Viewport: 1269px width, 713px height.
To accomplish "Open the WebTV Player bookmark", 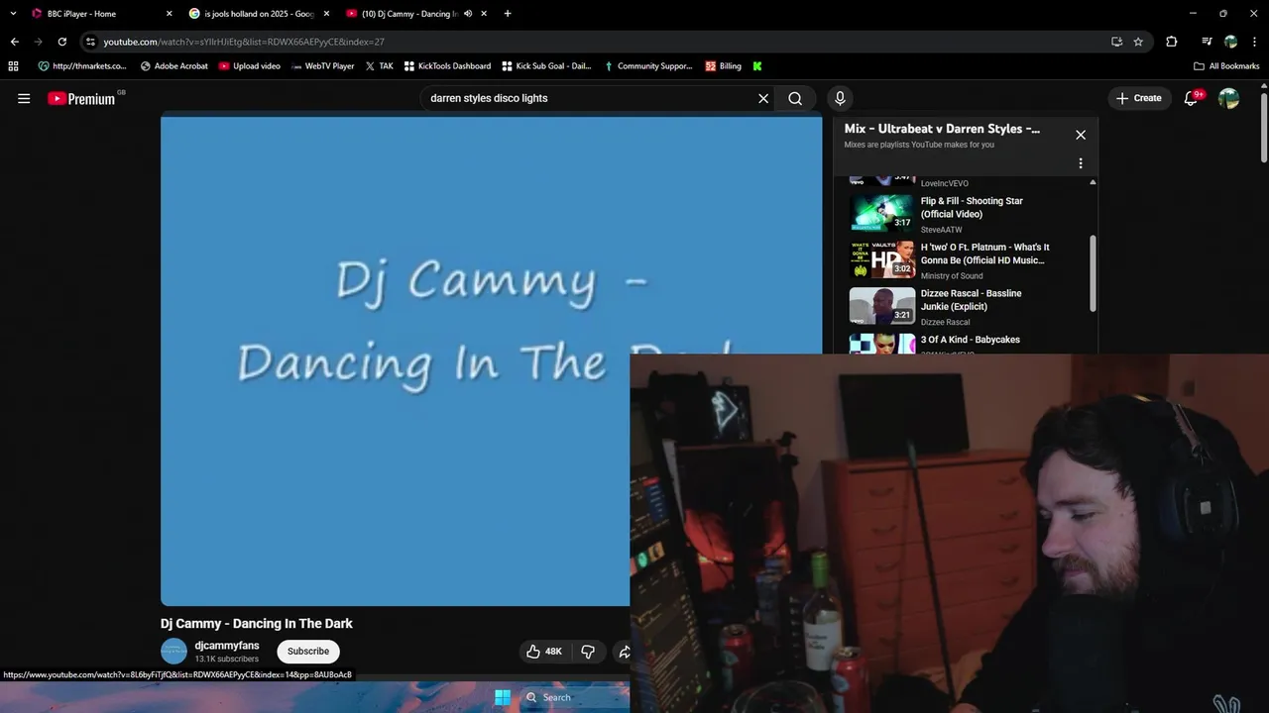I will (323, 66).
